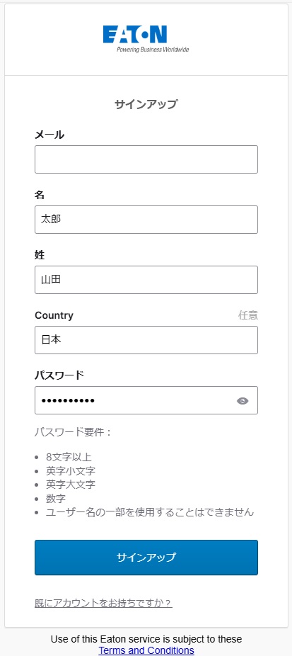Click the パスワード要件 heading text

[x=73, y=432]
